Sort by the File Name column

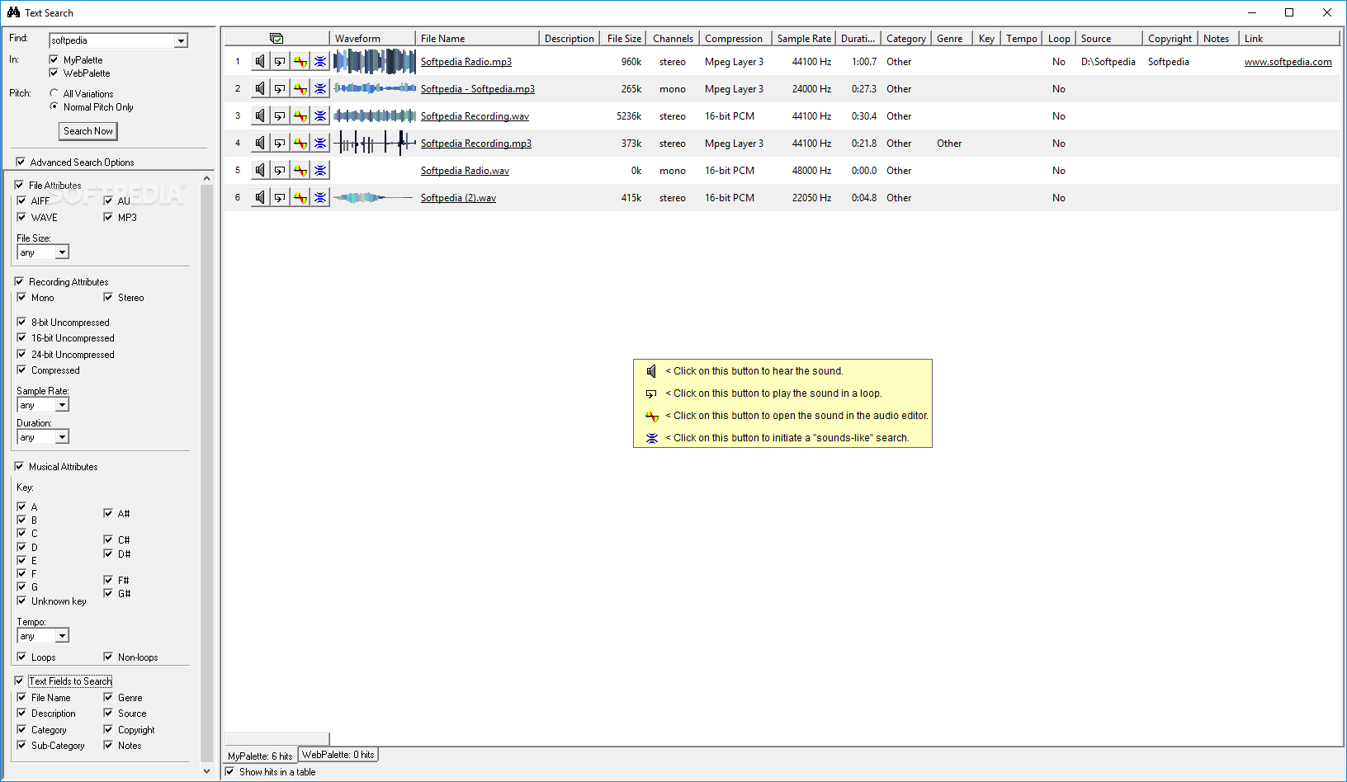pos(477,38)
